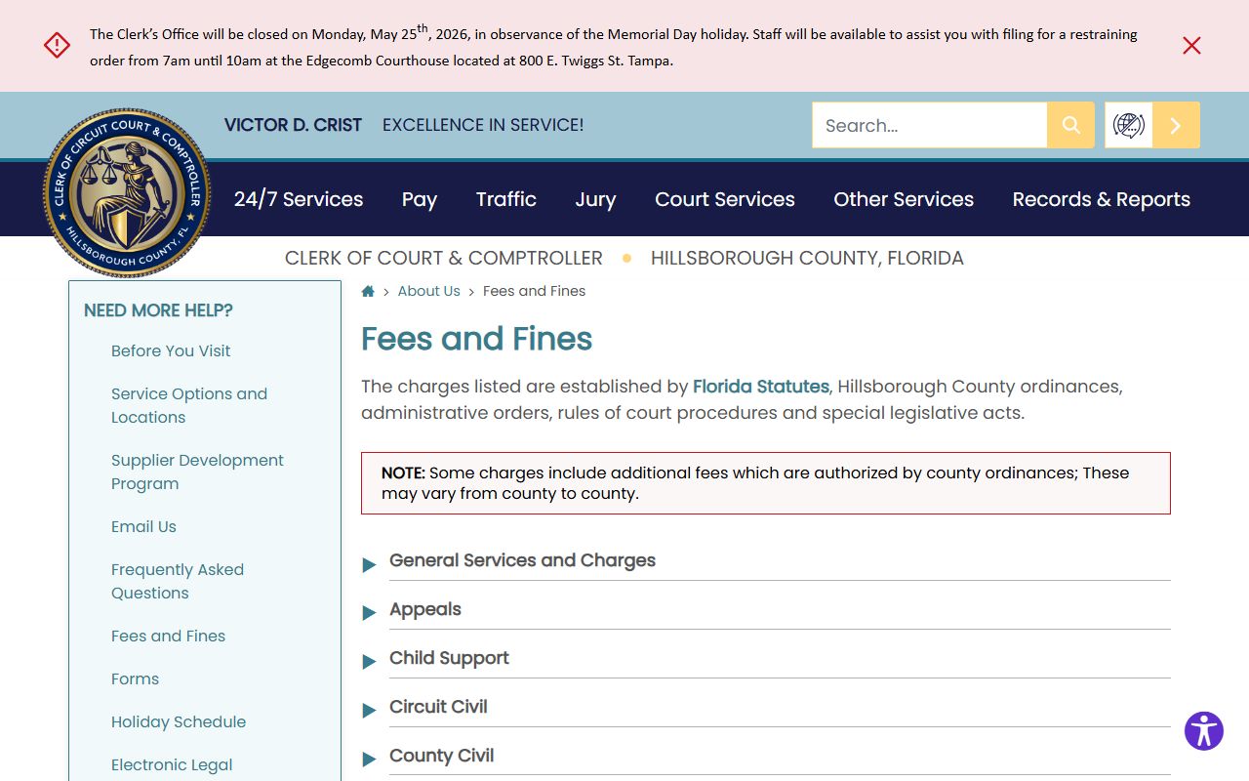
Task: Click the Clerk of Circuit Court seal logo
Action: (x=128, y=192)
